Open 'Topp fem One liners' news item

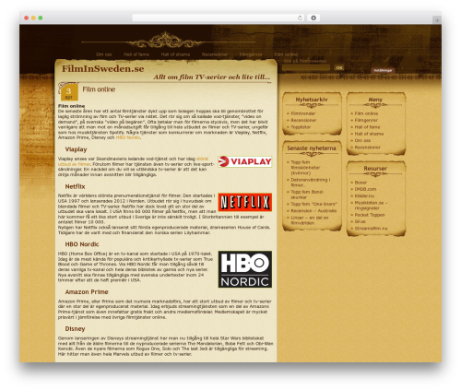pos(313,204)
